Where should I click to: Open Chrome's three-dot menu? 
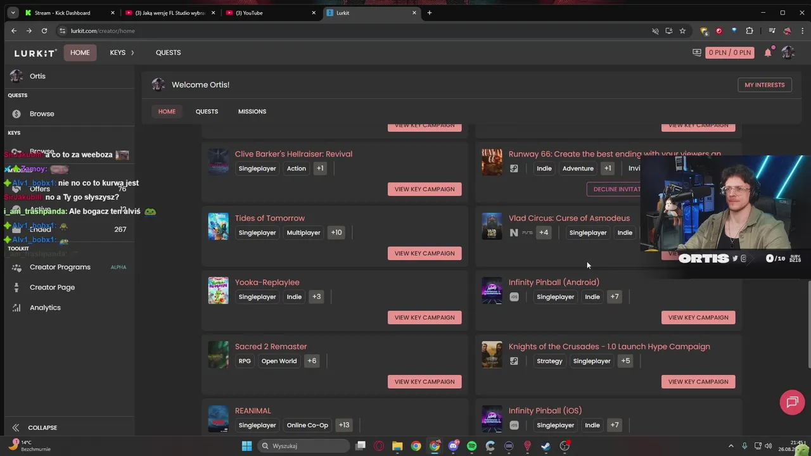[x=801, y=30]
